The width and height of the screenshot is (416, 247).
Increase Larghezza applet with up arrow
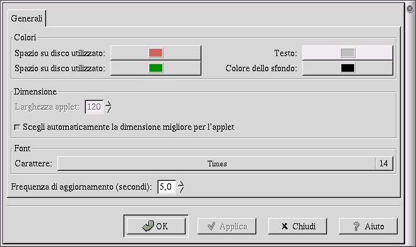click(108, 103)
